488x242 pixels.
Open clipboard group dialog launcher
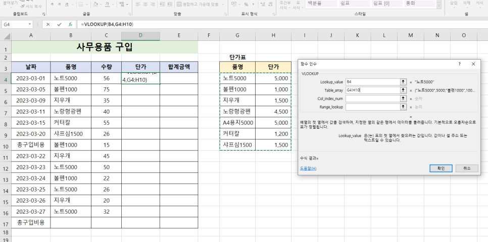coord(43,14)
